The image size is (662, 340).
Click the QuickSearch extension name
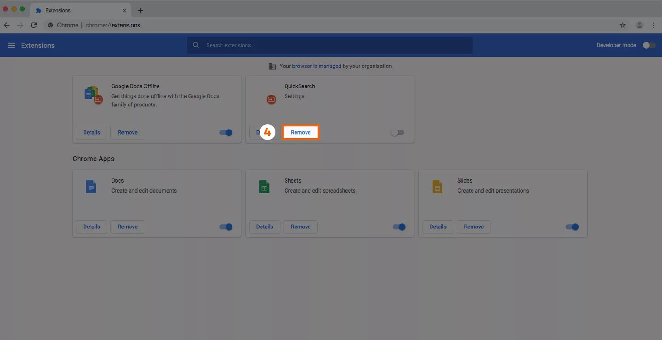click(x=300, y=86)
